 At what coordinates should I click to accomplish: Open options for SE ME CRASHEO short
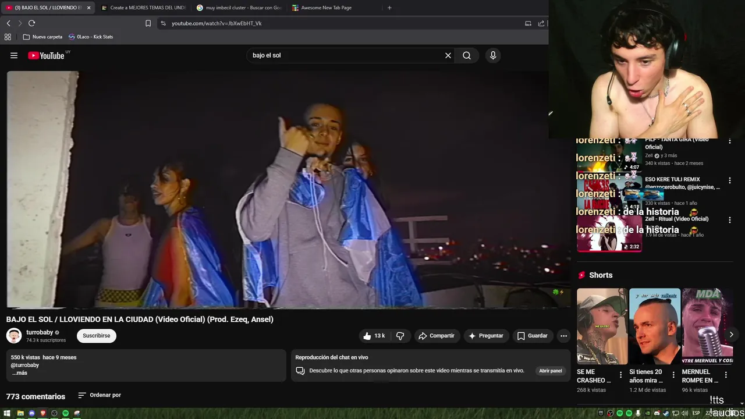620,375
